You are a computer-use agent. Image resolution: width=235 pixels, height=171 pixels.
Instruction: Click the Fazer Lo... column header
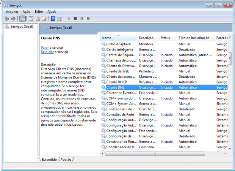[x=221, y=38]
